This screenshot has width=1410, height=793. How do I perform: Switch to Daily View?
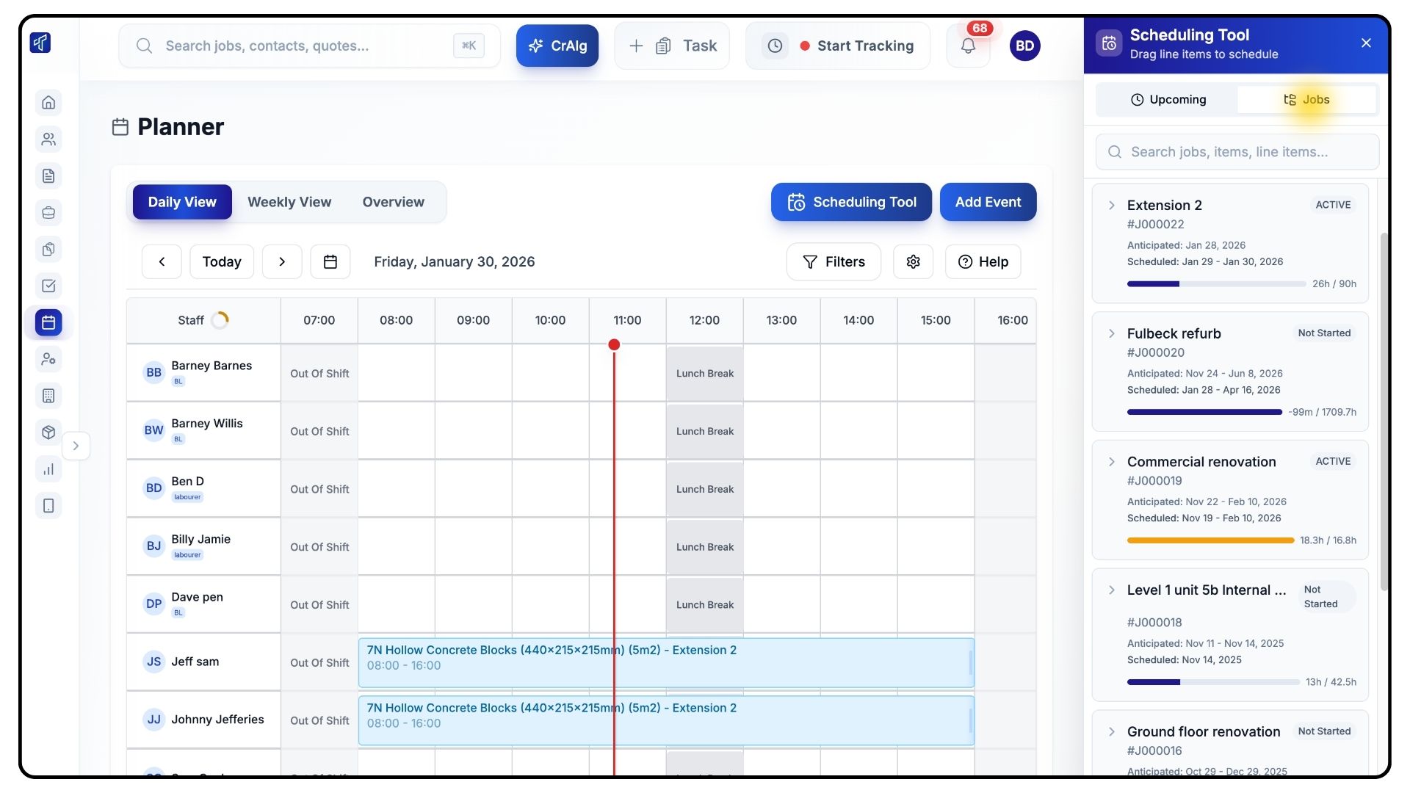point(182,202)
